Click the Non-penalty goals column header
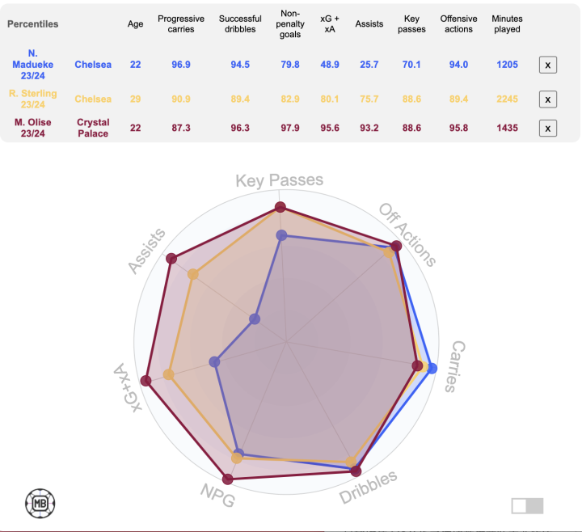This screenshot has width=582, height=532. [x=290, y=23]
